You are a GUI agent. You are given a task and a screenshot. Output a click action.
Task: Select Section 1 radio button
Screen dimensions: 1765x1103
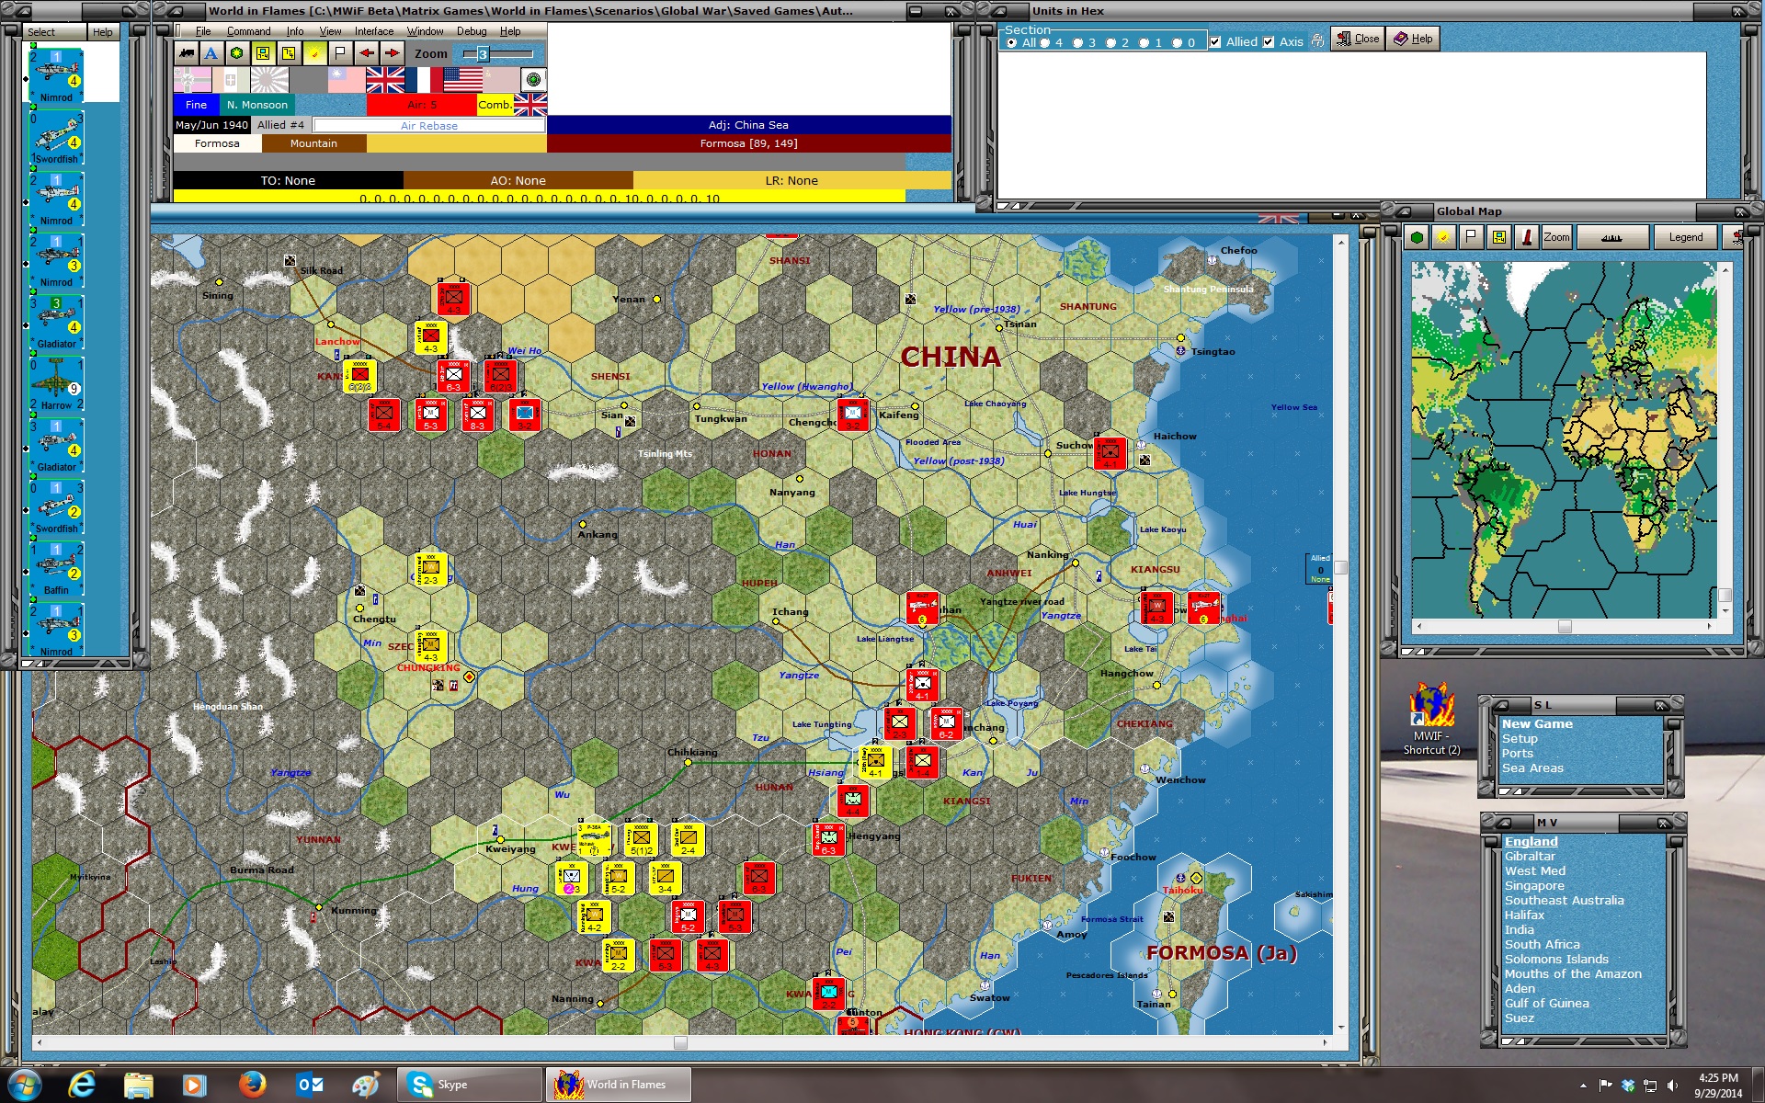pos(1144,42)
